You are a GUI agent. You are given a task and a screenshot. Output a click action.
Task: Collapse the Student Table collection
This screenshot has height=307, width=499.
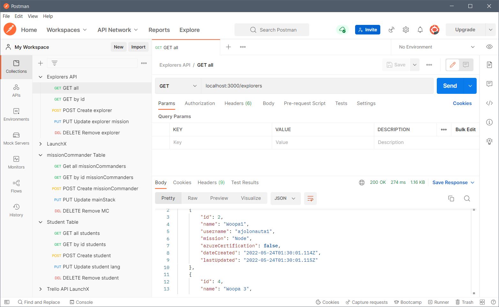41,222
